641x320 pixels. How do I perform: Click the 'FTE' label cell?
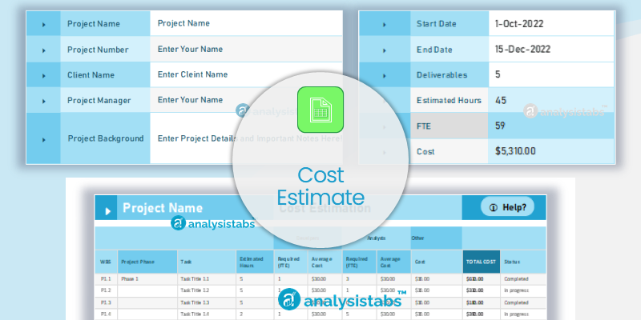click(x=449, y=126)
